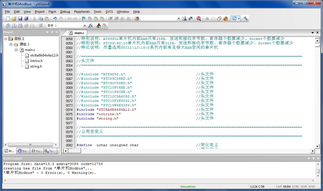Copy the selection icon
Screen dimensions: 323x191
tap(41, 19)
